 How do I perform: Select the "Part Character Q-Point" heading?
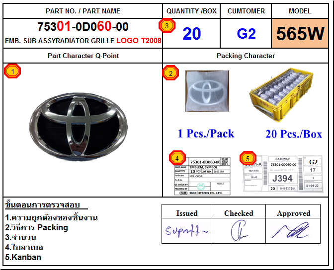[83, 56]
